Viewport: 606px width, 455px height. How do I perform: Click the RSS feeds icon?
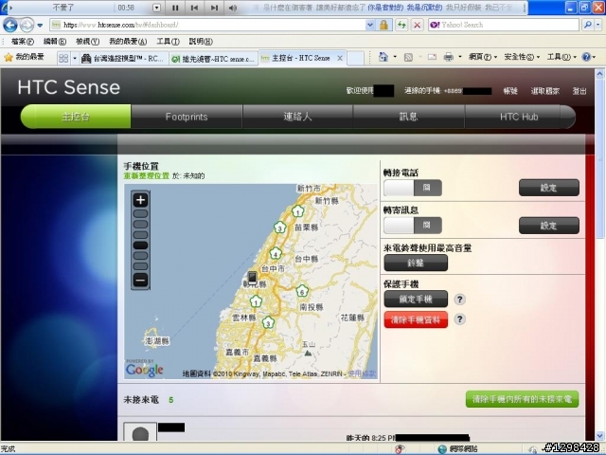pos(408,57)
